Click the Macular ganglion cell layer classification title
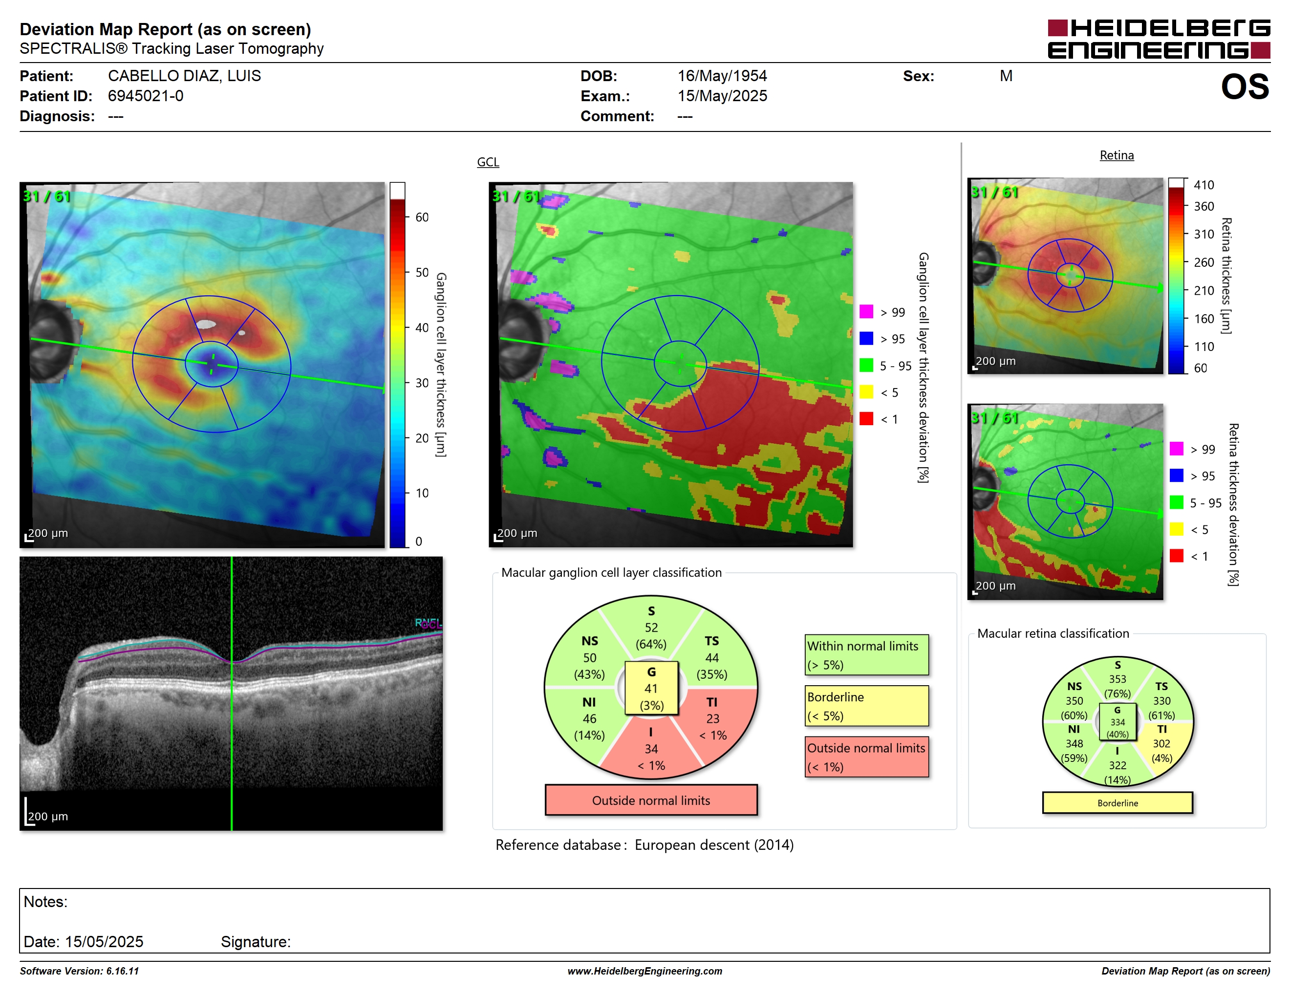Screen dimensions: 1290x997 [611, 572]
